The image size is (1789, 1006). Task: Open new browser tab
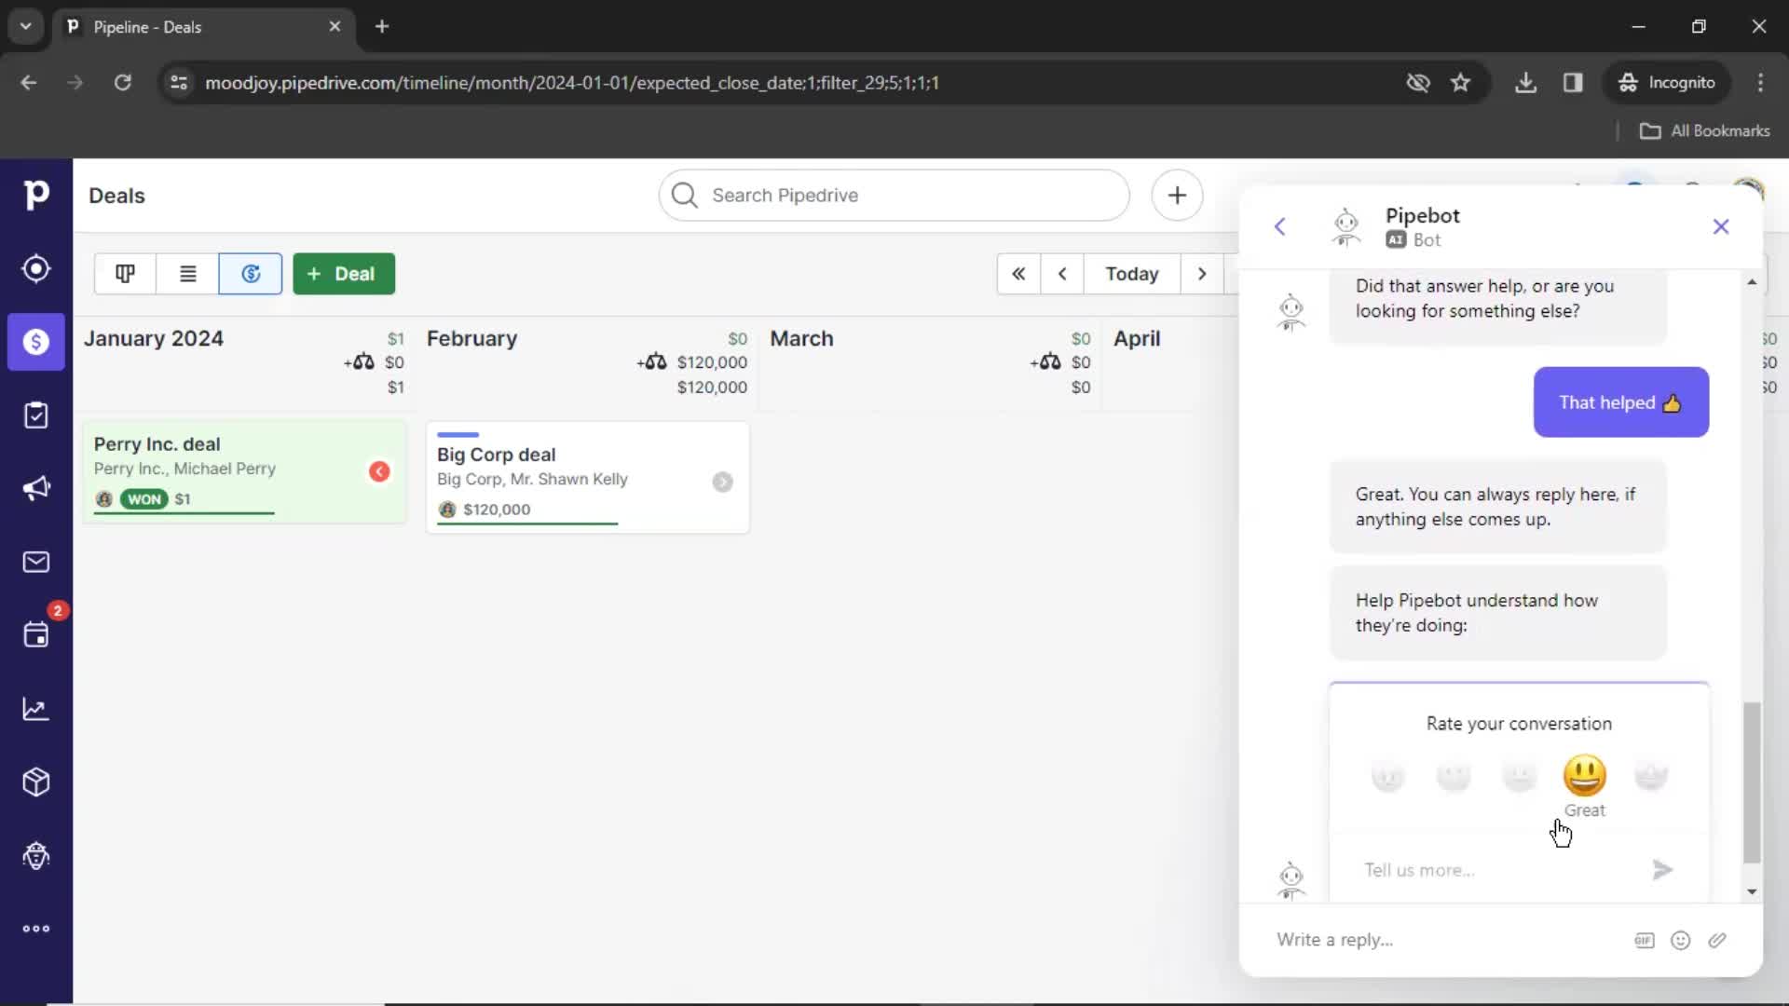click(x=382, y=27)
